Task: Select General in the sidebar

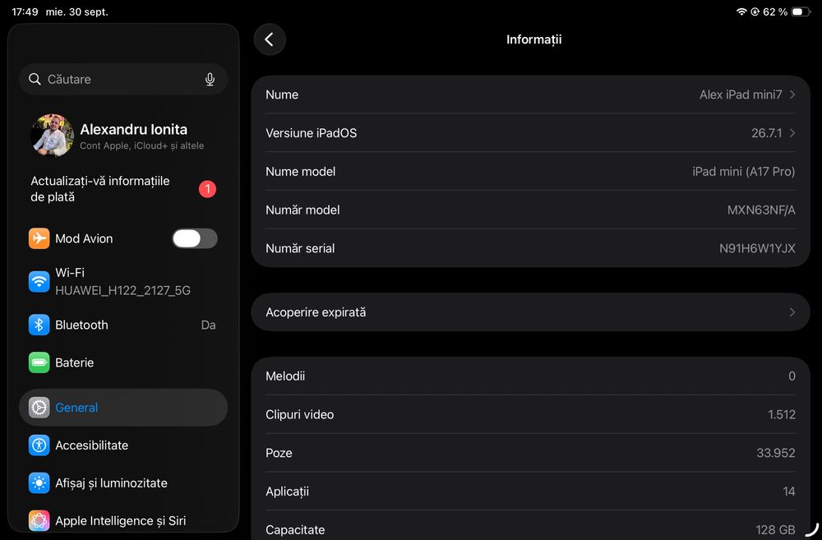Action: [123, 408]
